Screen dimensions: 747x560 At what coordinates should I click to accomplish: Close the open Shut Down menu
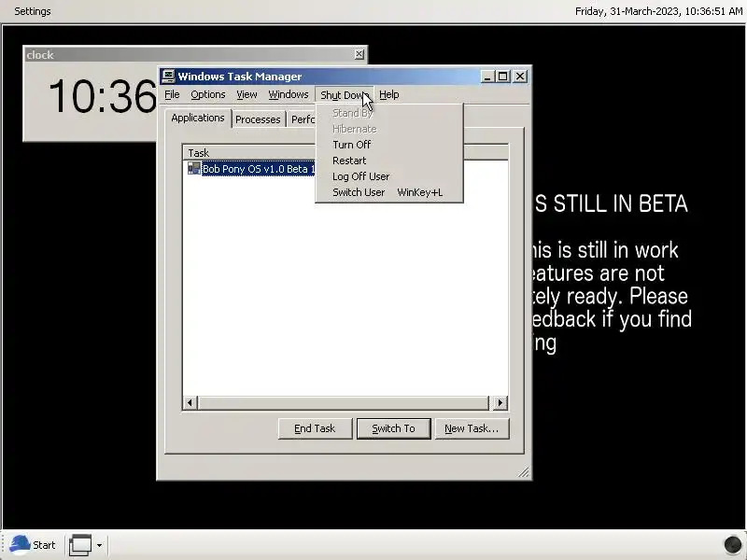point(344,95)
